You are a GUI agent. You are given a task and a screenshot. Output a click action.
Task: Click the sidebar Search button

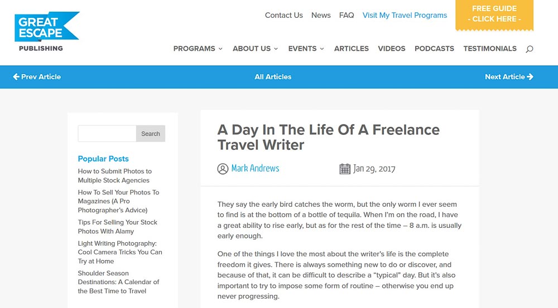click(151, 134)
